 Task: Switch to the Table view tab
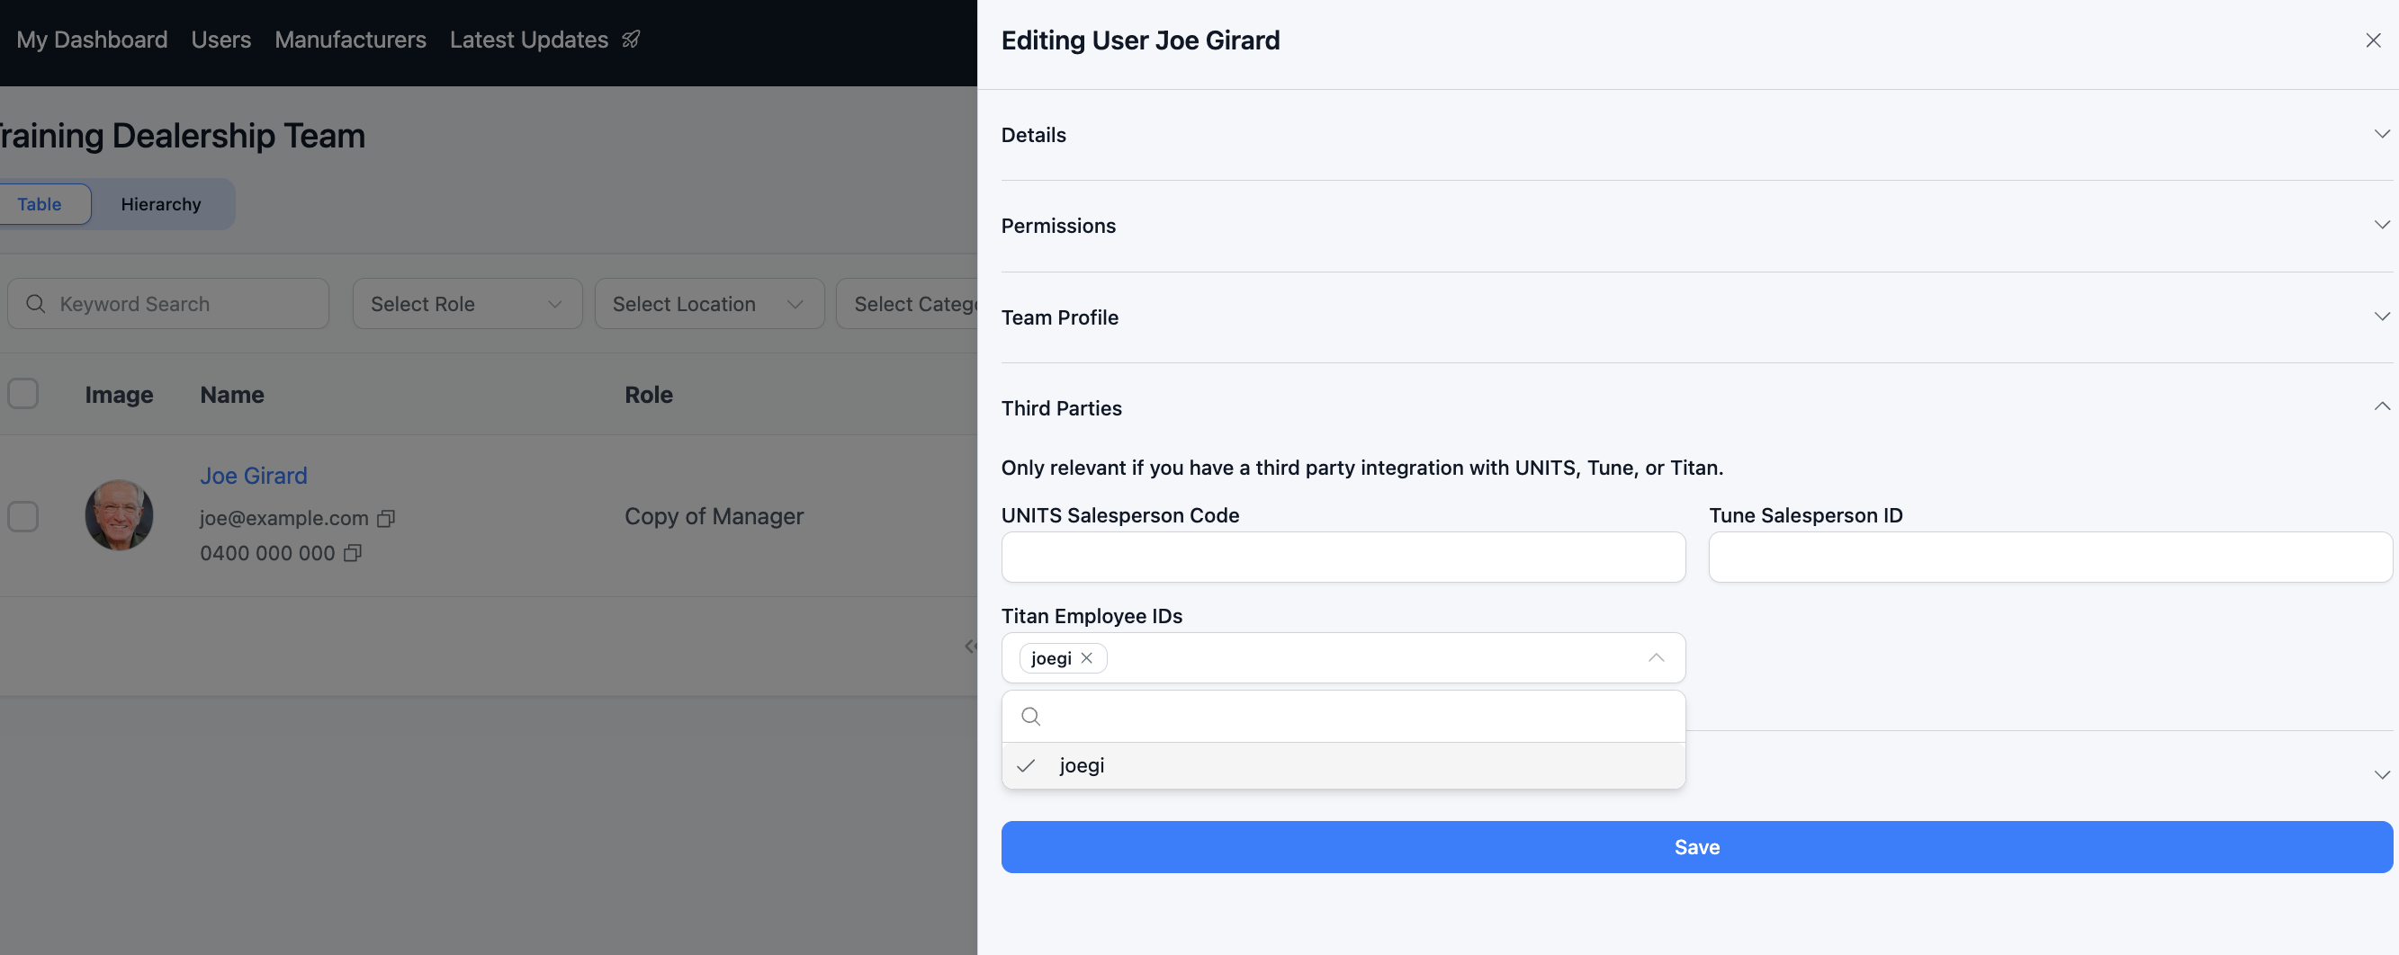(x=40, y=204)
